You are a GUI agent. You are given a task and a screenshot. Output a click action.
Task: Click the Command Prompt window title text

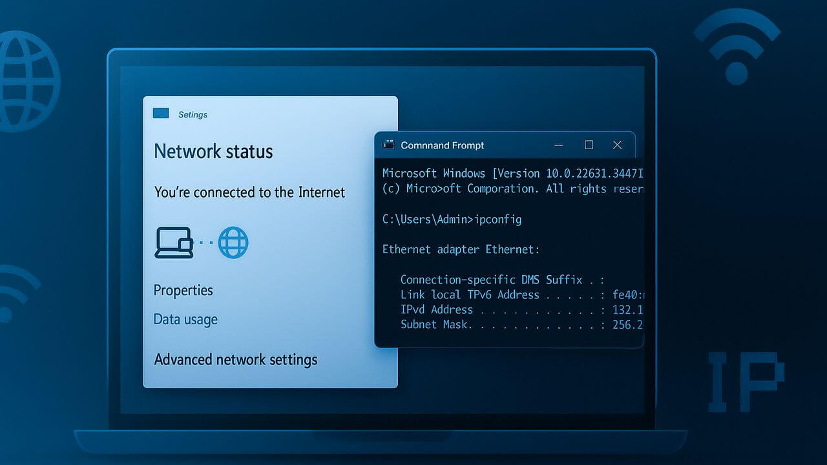coord(442,145)
